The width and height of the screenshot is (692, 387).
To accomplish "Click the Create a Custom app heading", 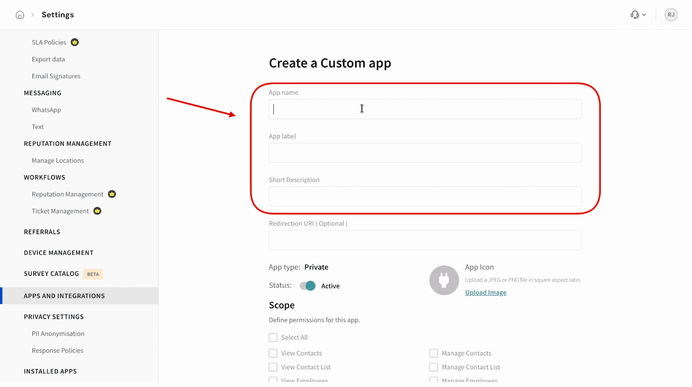I will (330, 63).
